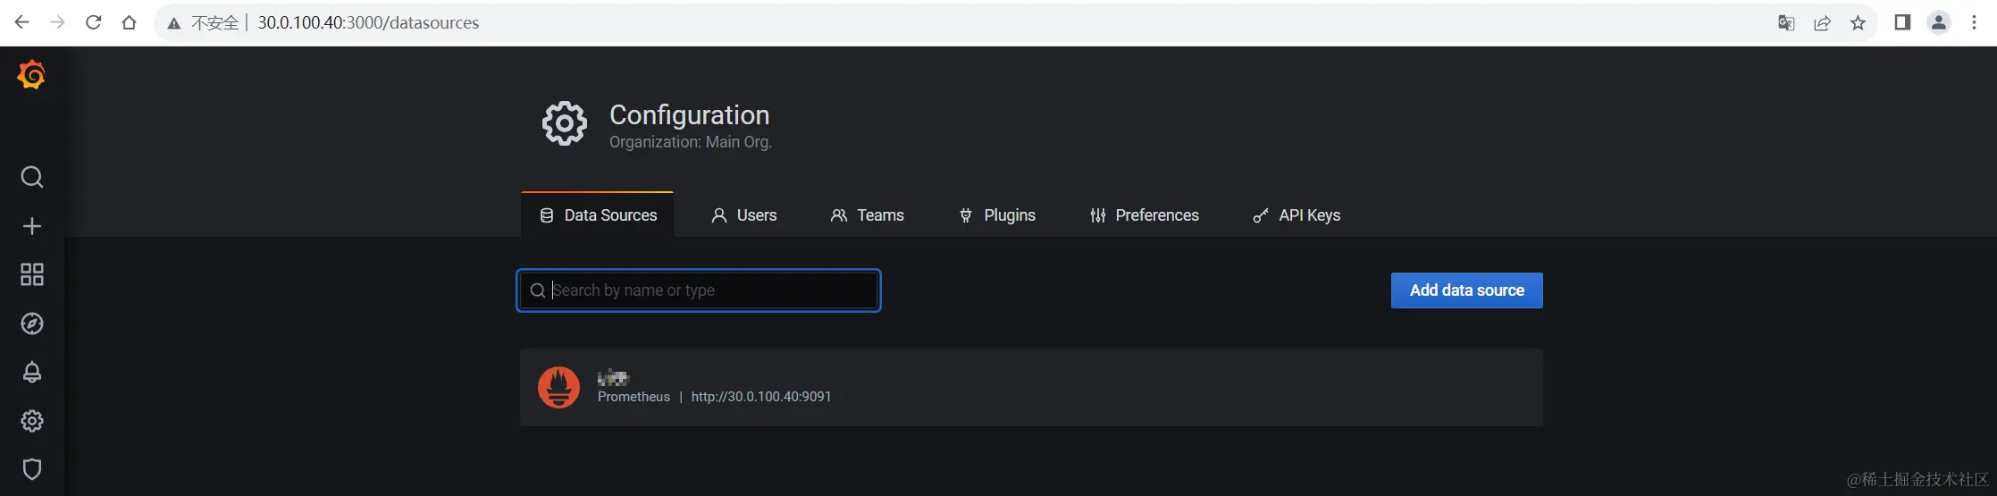Image resolution: width=1997 pixels, height=496 pixels.
Task: Open the Grafana home logo
Action: (x=31, y=75)
